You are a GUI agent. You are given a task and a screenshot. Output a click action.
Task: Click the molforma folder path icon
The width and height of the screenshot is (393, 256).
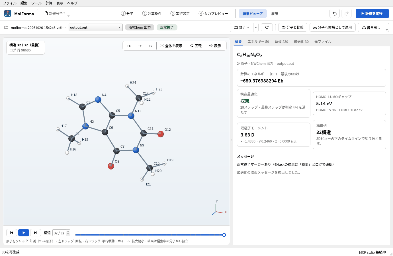pyautogui.click(x=6, y=28)
